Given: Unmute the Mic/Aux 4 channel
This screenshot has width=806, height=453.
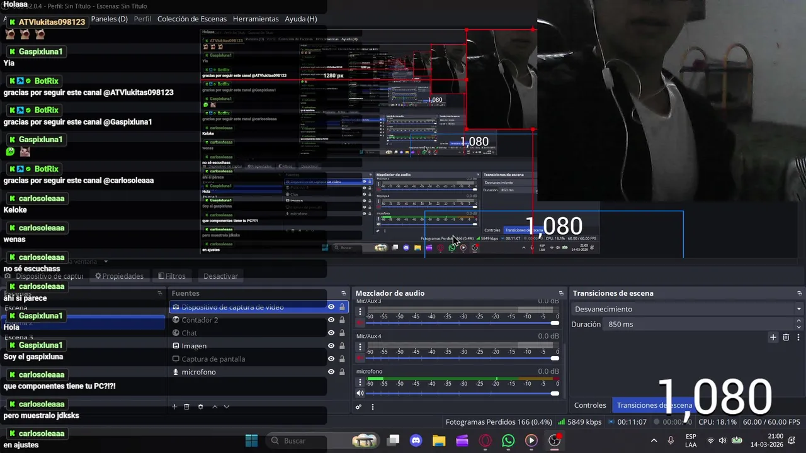Looking at the screenshot, I should point(360,358).
